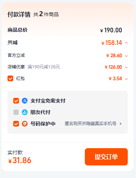
Task: Select the 支付宝免密支付 label
Action: (x=48, y=101)
